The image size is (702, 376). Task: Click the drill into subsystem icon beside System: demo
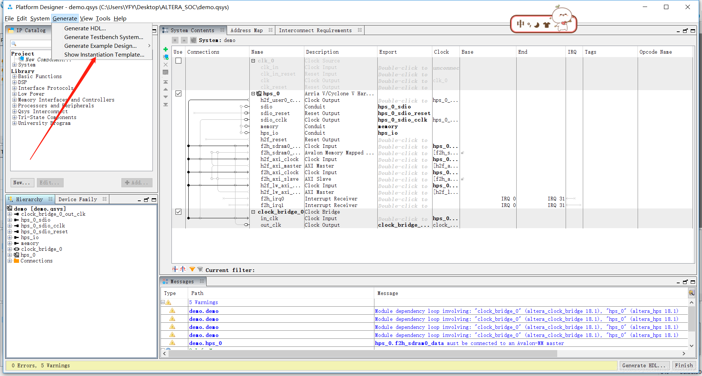[193, 40]
